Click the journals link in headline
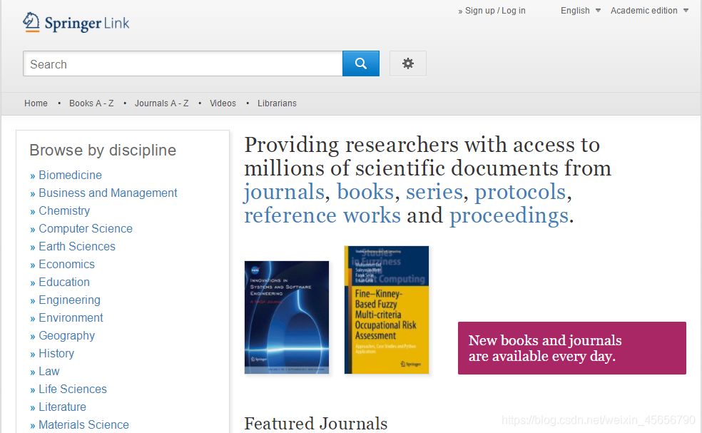The height and width of the screenshot is (433, 702). click(284, 193)
